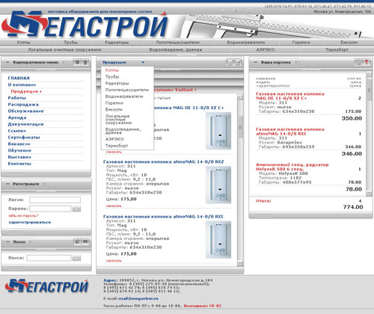Open Распродажа in corporate menu
374x314 pixels.
pyautogui.click(x=23, y=105)
